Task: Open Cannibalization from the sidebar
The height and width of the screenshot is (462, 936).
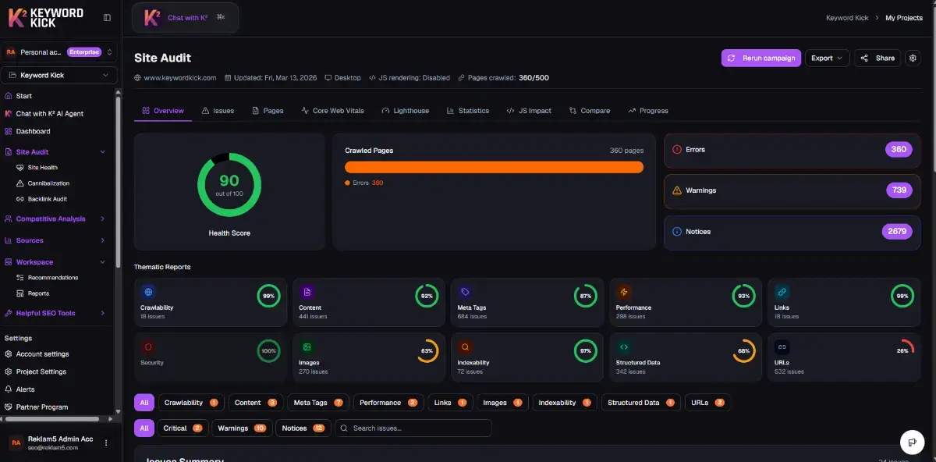Action: [48, 183]
